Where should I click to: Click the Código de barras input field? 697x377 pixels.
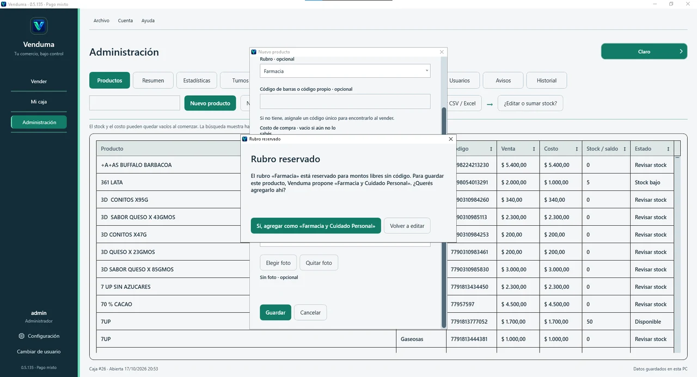tap(345, 101)
